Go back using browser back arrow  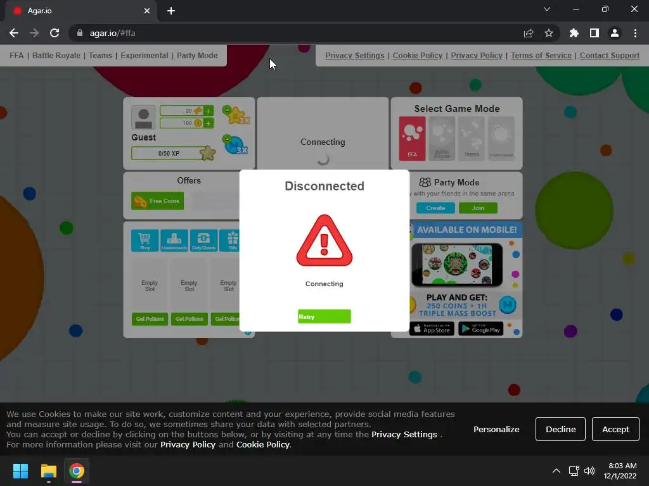click(x=14, y=33)
